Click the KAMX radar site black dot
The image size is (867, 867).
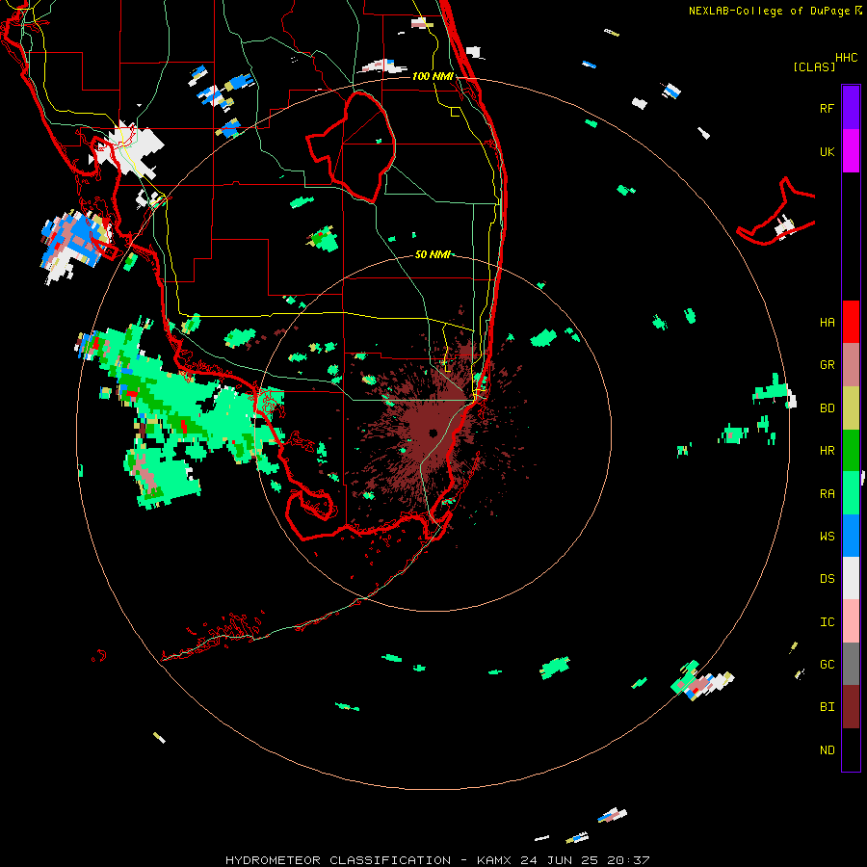(x=433, y=433)
